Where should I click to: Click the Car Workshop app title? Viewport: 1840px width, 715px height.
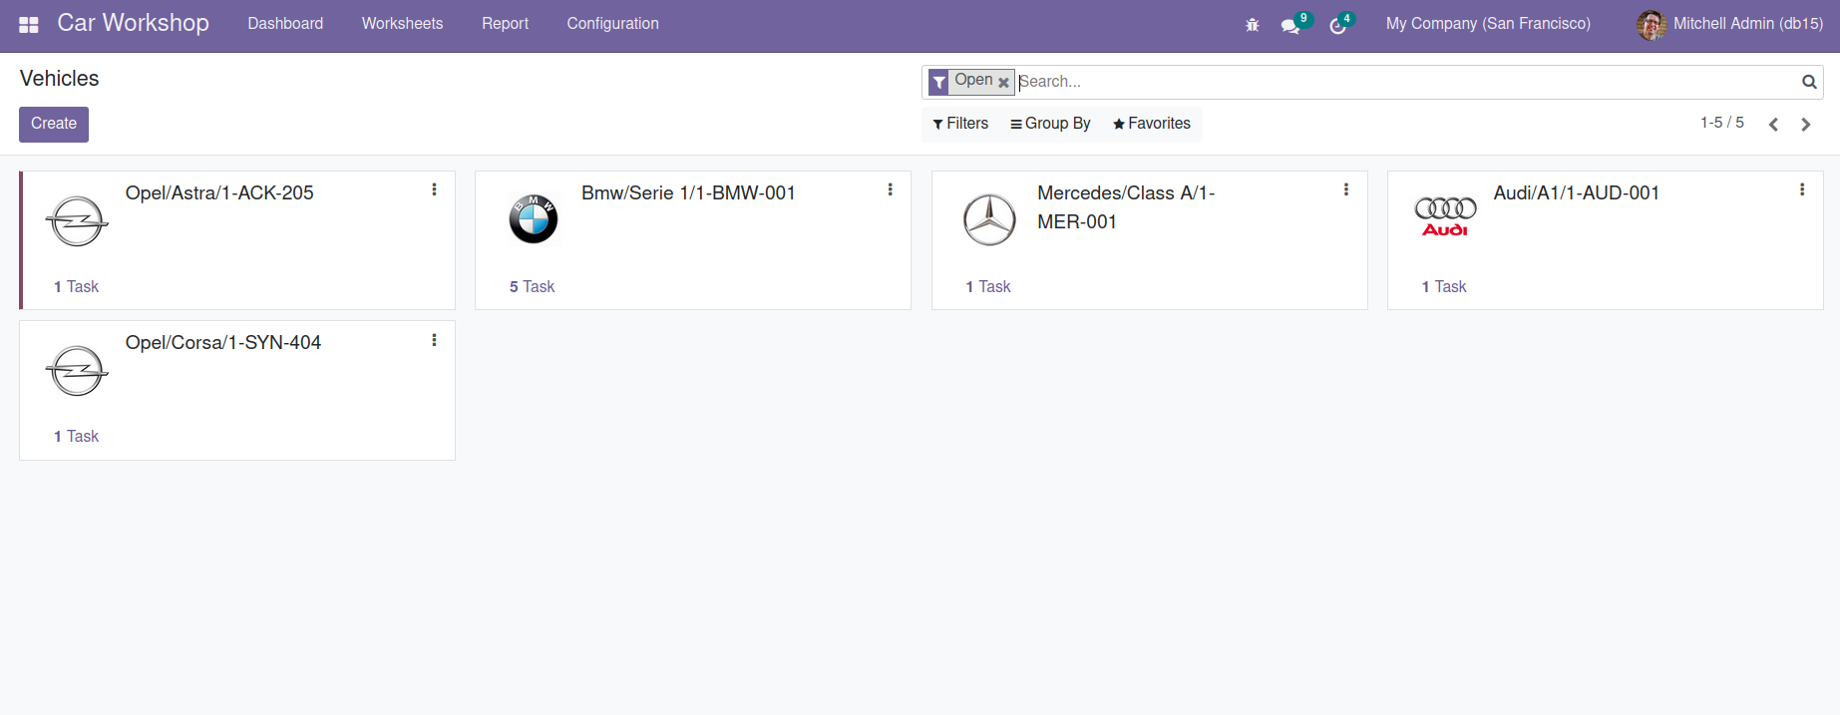(133, 23)
